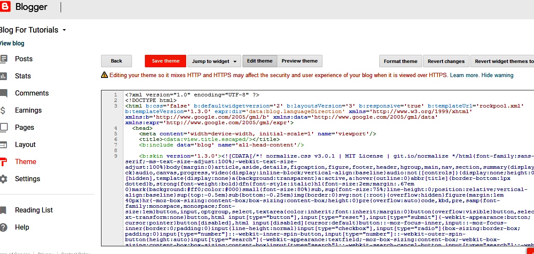The image size is (534, 254).
Task: Click the yellow warning triangle icon
Action: [104, 75]
